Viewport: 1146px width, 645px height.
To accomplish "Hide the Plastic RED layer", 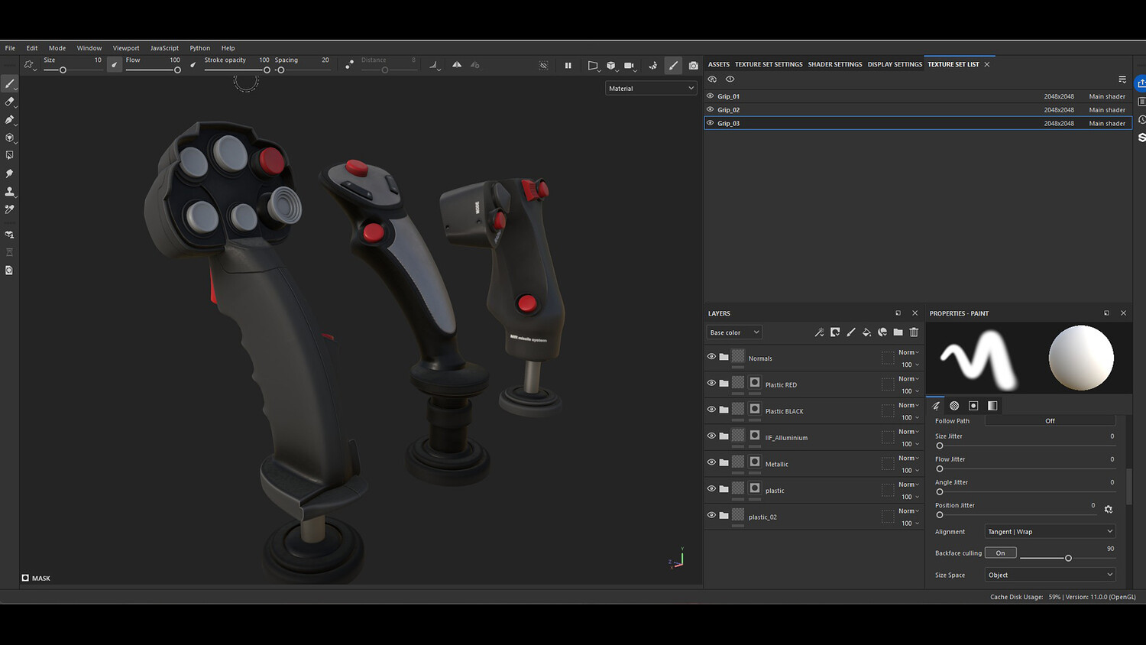I will click(x=711, y=384).
